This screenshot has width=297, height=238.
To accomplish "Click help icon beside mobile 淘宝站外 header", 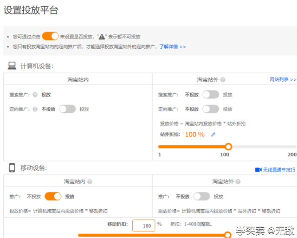I will pyautogui.click(x=238, y=181).
